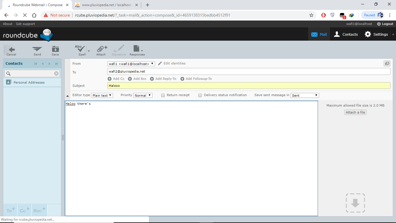Click the attachment drop zone icon
This screenshot has width=396, height=223.
coord(355,203)
